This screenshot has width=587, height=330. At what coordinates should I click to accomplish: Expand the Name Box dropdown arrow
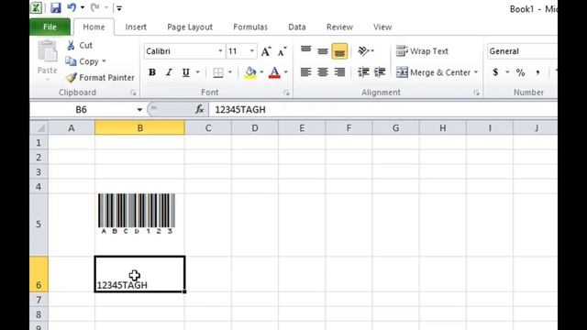click(x=139, y=110)
